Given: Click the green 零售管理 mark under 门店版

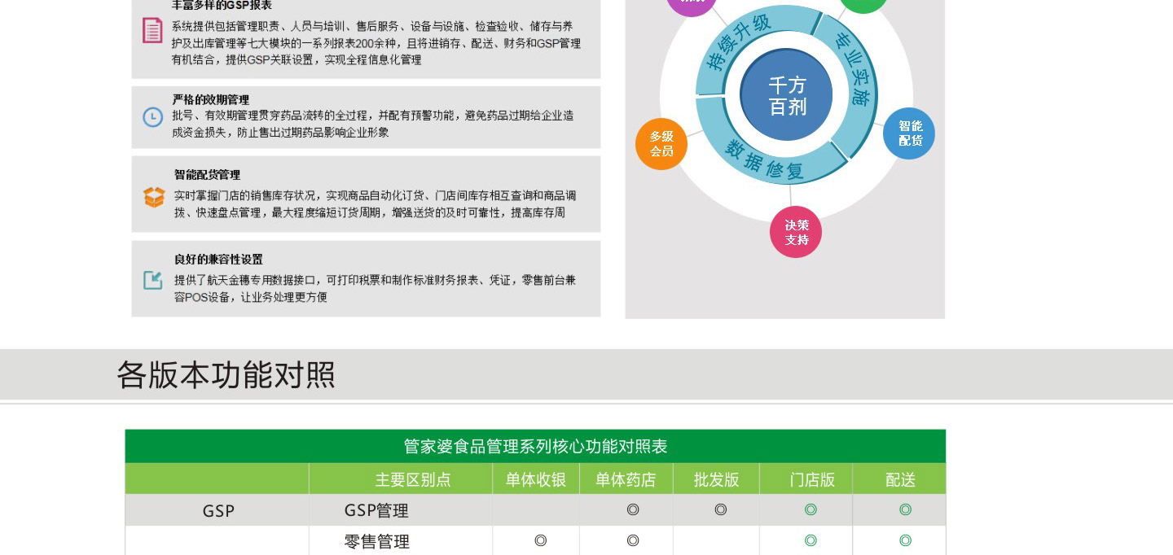Looking at the screenshot, I should tap(811, 540).
